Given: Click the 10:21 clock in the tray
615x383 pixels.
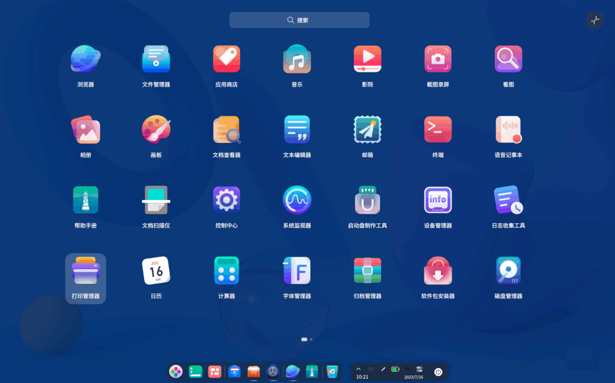Looking at the screenshot, I should 362,377.
